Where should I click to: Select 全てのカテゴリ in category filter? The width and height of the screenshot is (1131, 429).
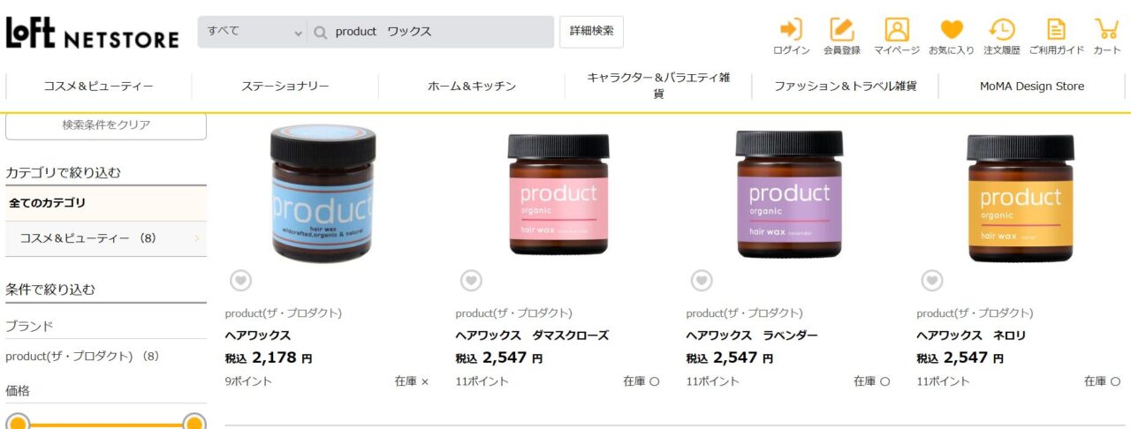point(106,203)
